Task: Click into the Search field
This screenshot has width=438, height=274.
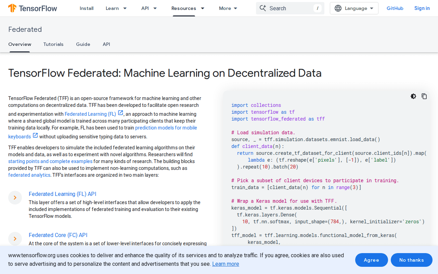Action: click(x=290, y=8)
